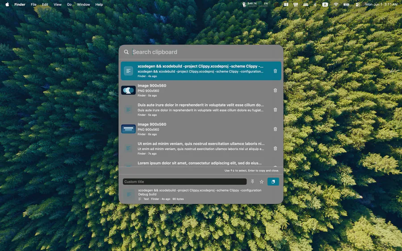This screenshot has height=251, width=402.
Task: Click the date and time in menu bar
Action: [x=381, y=4]
